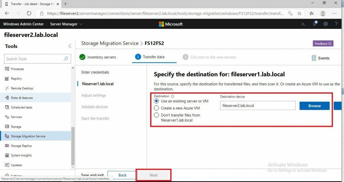Click the Feedback button
The width and height of the screenshot is (344, 182).
coord(323,43)
